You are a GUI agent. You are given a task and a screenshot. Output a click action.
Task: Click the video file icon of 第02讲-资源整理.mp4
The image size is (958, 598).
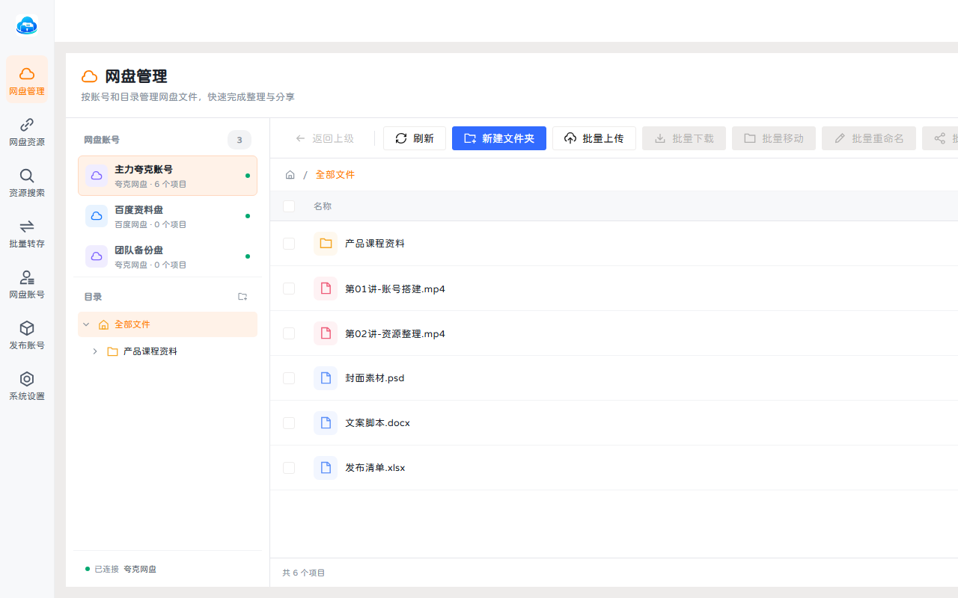(326, 333)
